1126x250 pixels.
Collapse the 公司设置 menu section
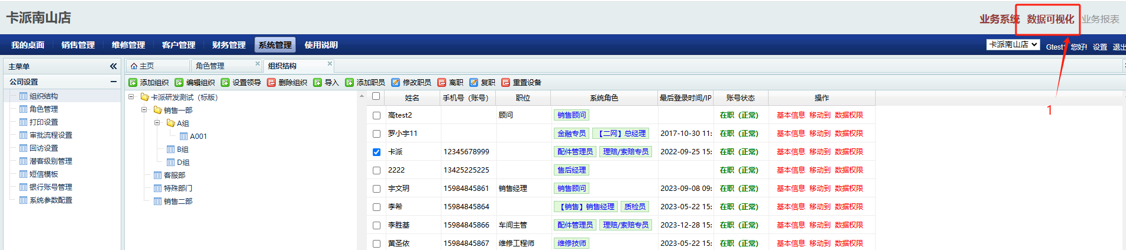click(x=113, y=82)
